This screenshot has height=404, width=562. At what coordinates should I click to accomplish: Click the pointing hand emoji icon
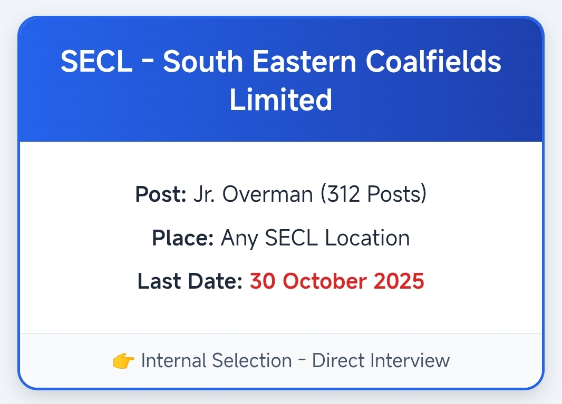(x=124, y=361)
